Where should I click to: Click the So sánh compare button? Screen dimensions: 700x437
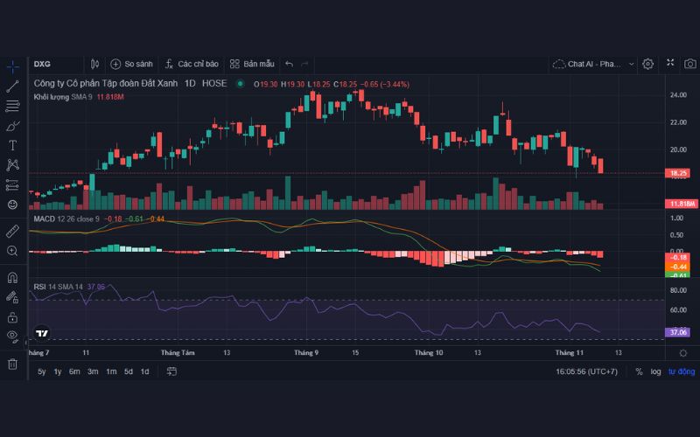(131, 64)
